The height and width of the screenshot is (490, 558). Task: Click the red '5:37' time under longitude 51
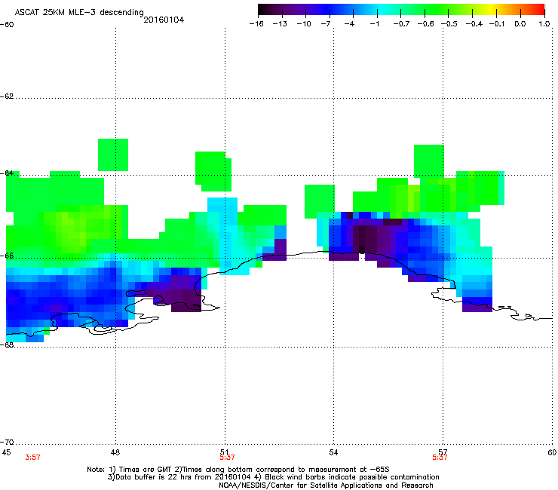click(x=227, y=458)
